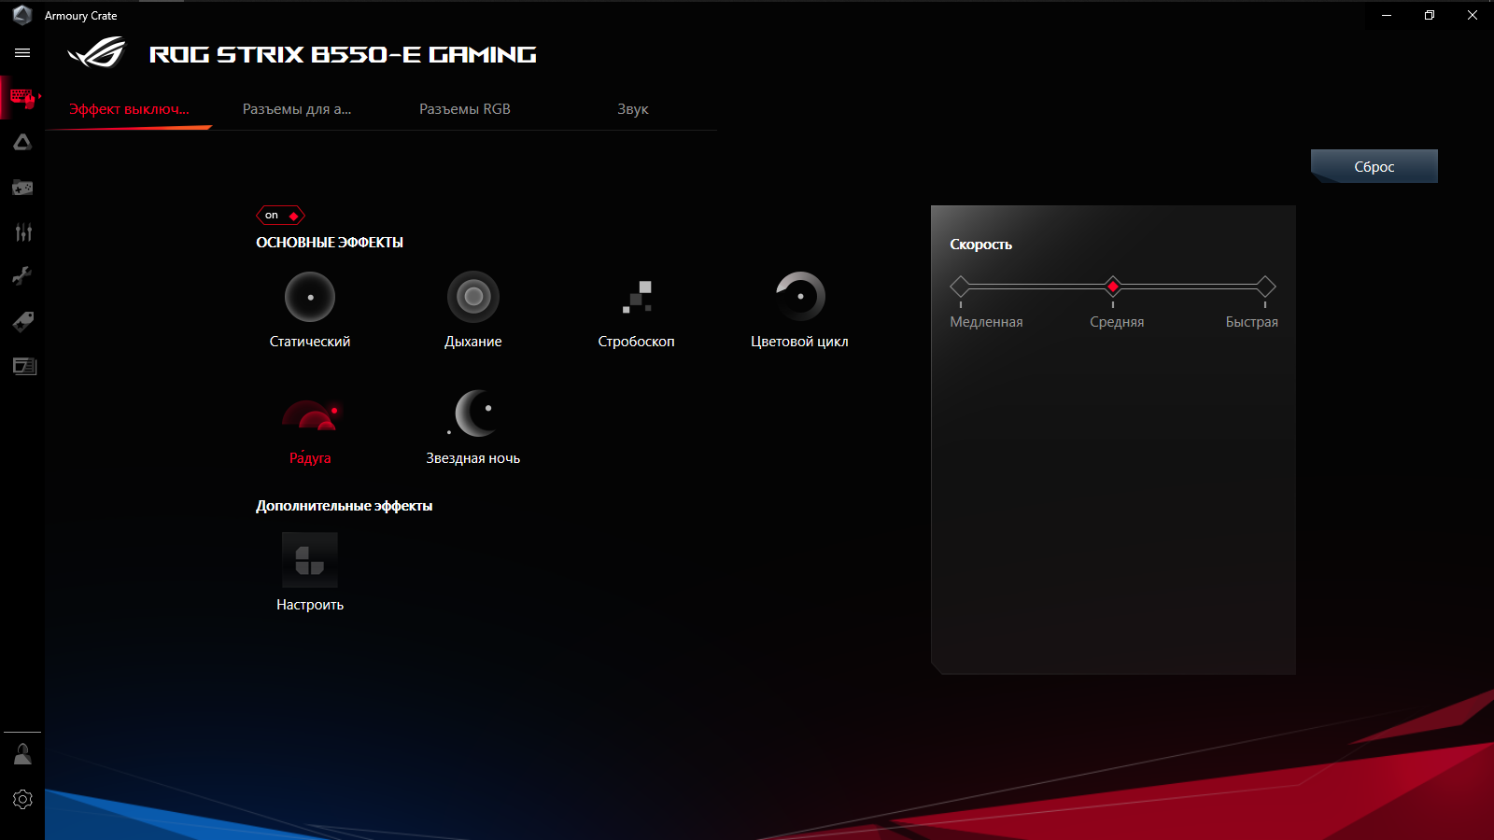The image size is (1494, 840).
Task: Set speed slider to Средняя marker
Action: pyautogui.click(x=1113, y=287)
